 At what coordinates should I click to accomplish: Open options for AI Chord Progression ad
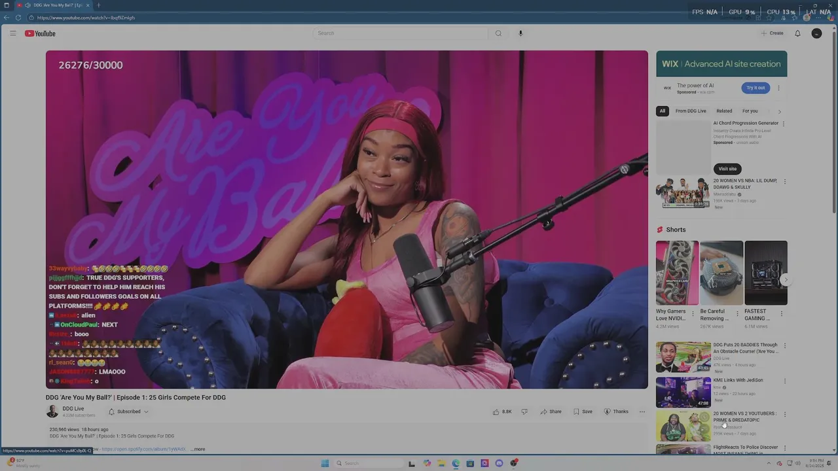784,124
